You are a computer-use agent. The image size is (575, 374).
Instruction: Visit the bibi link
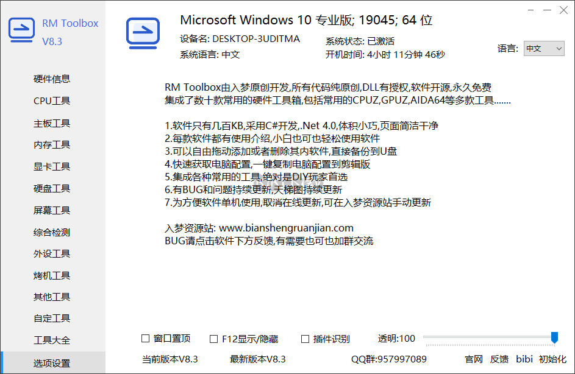click(524, 359)
